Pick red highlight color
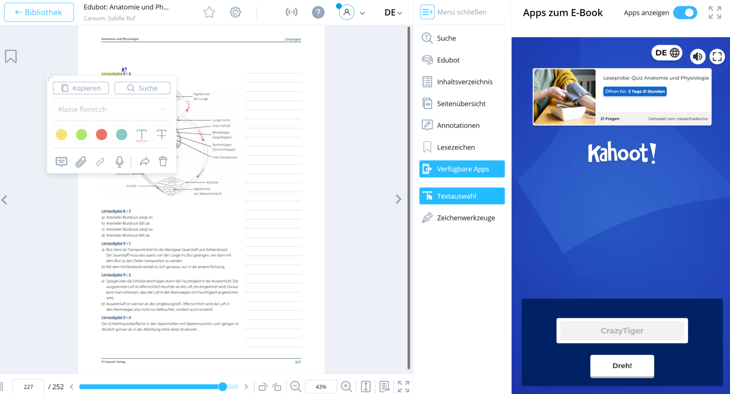Viewport: 730px width, 394px height. [102, 135]
